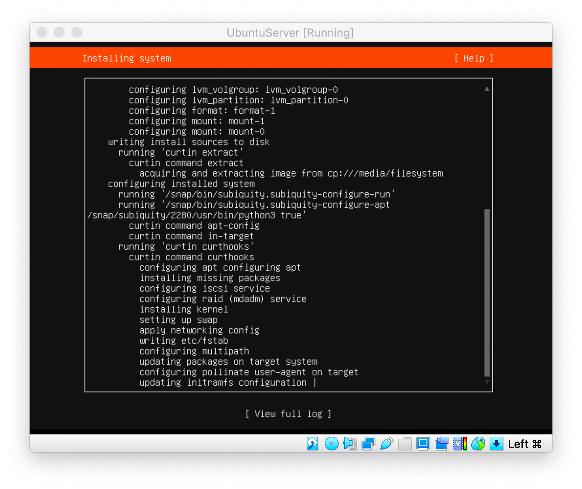The width and height of the screenshot is (582, 489).
Task: Click the 'Left ⌘' host key indicator
Action: click(524, 444)
